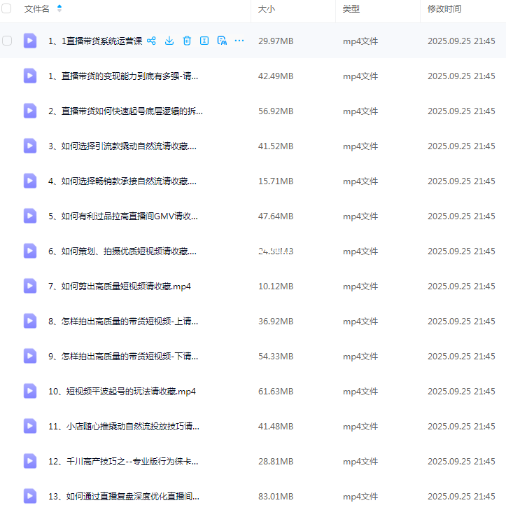506x531 pixels.
Task: Click the rename icon in the hovered row
Action: [x=204, y=41]
